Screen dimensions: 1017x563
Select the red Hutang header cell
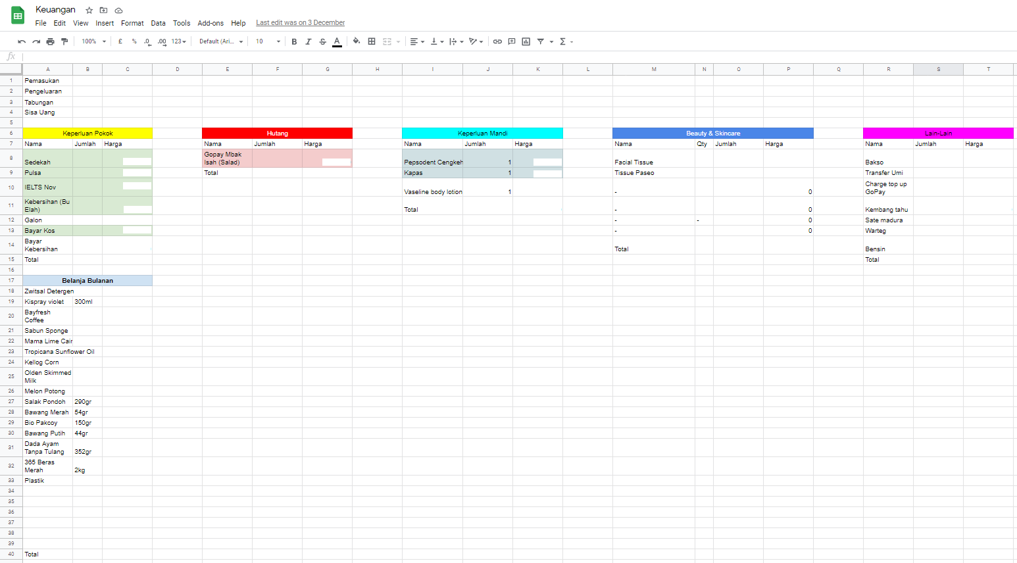tap(277, 134)
